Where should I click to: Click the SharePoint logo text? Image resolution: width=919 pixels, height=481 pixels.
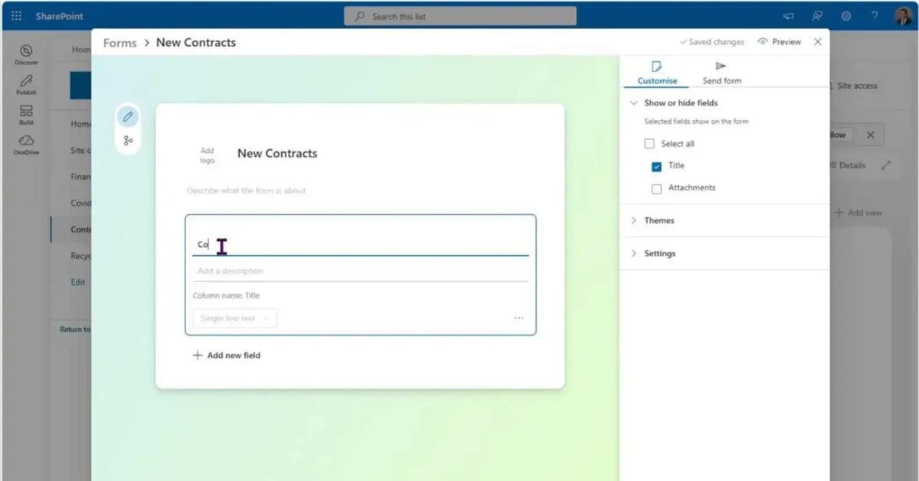click(x=60, y=16)
